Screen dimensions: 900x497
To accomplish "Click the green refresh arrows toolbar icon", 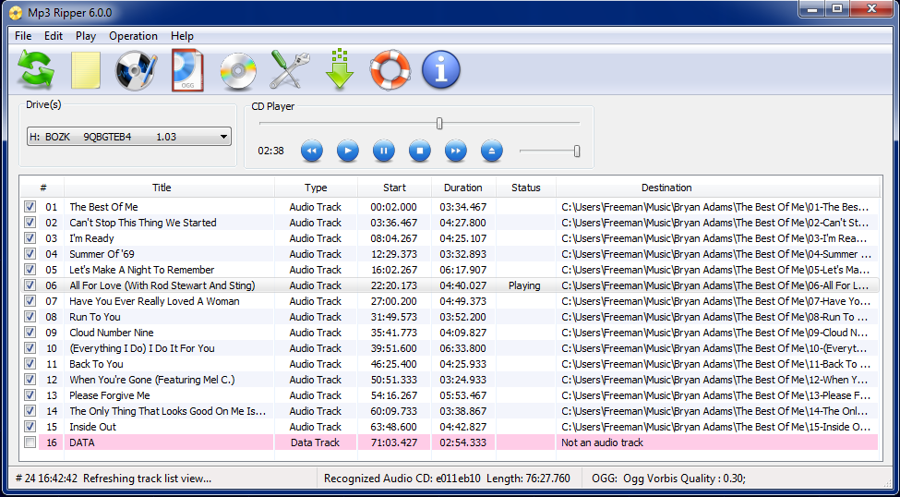I will (x=35, y=70).
